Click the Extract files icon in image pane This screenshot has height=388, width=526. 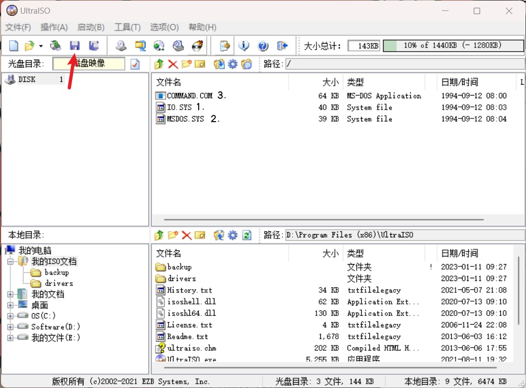coord(219,64)
